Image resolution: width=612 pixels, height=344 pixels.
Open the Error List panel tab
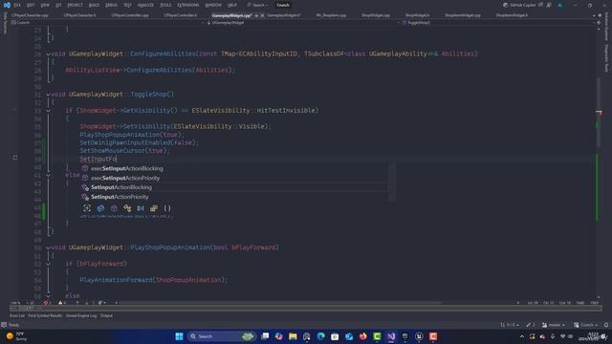pyautogui.click(x=17, y=315)
